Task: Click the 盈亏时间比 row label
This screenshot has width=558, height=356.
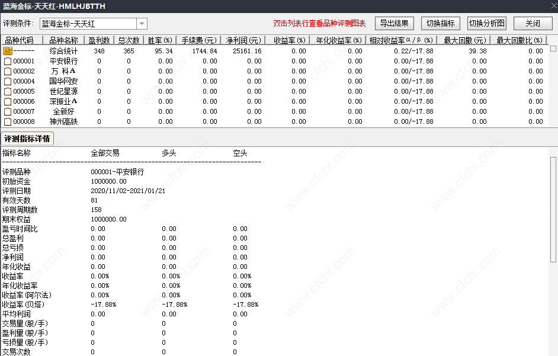Action: 20,229
